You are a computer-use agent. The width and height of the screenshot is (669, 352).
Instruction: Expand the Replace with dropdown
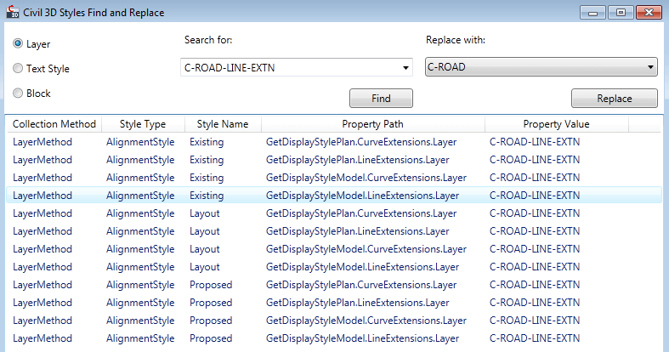point(650,67)
